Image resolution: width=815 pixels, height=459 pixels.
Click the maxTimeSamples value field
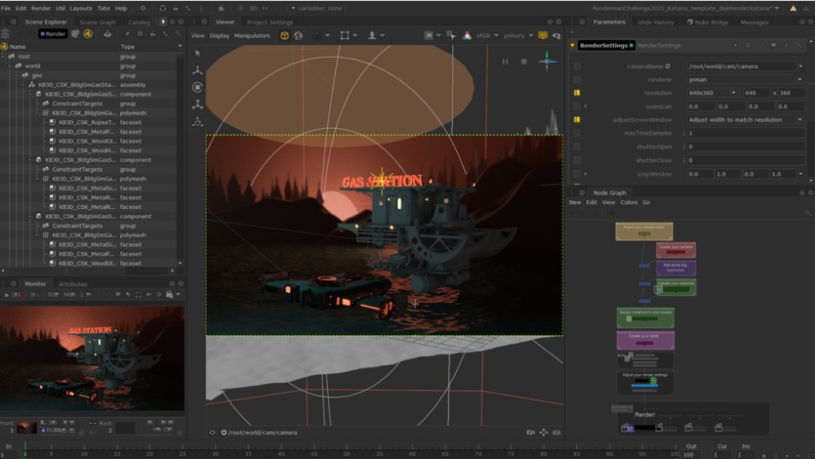(x=746, y=133)
